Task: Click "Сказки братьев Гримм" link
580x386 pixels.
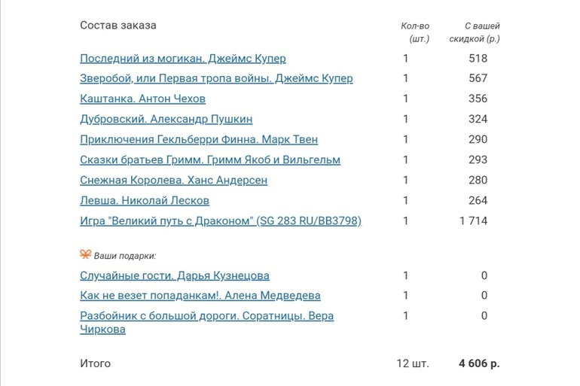Action: pos(209,160)
